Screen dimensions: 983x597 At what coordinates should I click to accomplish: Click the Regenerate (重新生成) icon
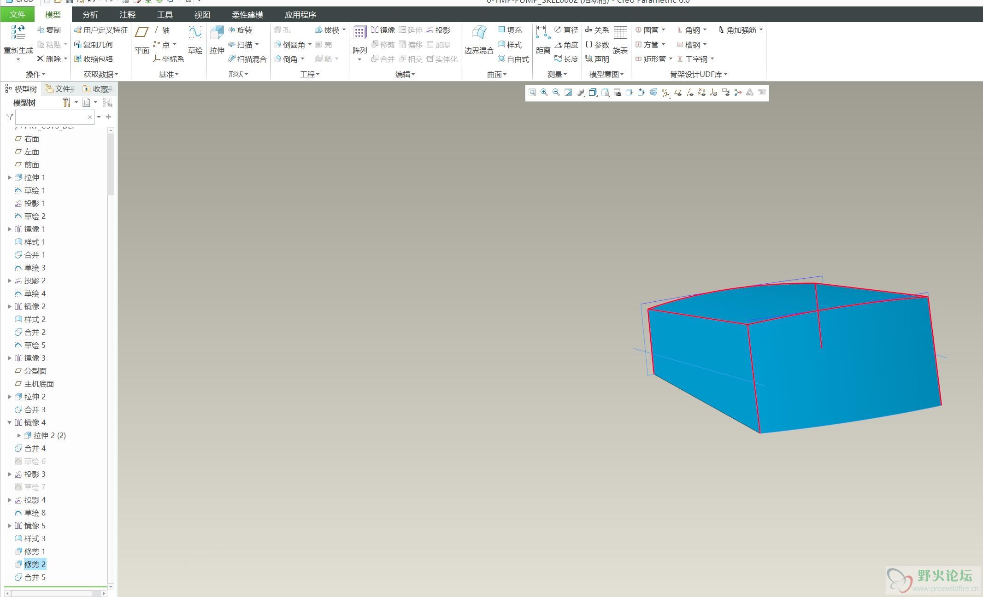tap(18, 33)
